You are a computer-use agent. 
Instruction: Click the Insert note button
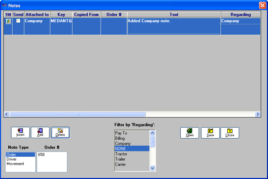[x=20, y=132]
